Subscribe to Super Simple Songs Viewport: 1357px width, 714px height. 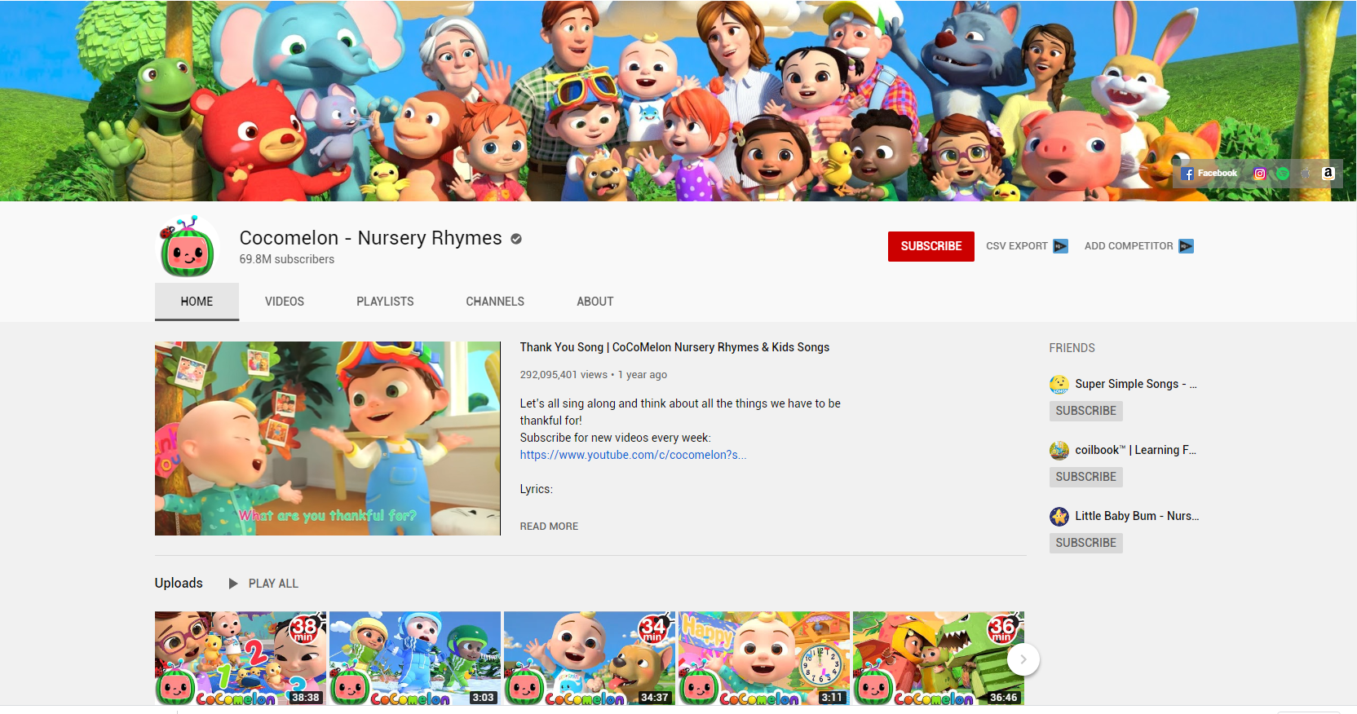tap(1086, 411)
